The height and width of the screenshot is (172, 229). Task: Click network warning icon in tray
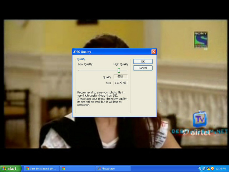(208, 169)
